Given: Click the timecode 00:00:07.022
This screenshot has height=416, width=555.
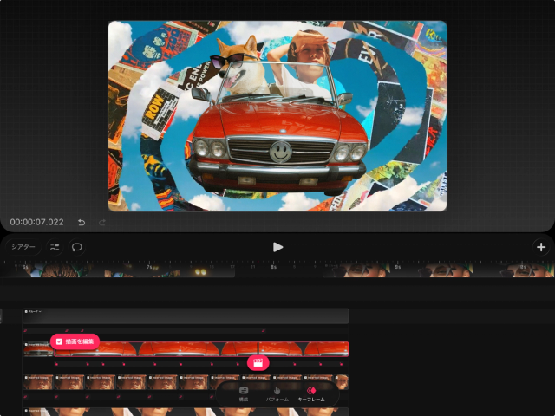Looking at the screenshot, I should tap(36, 222).
